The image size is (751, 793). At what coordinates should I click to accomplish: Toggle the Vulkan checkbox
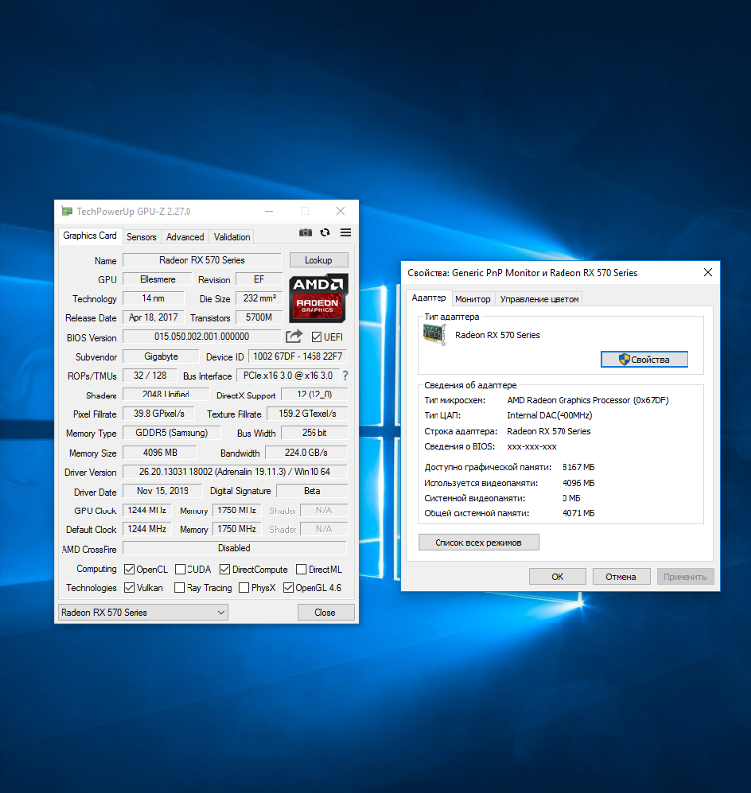tap(129, 588)
